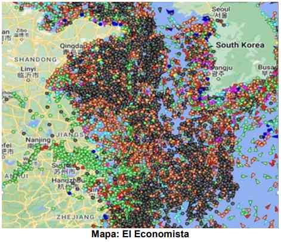Click the SHANDONG province label
281x242 pixels.
click(35, 59)
